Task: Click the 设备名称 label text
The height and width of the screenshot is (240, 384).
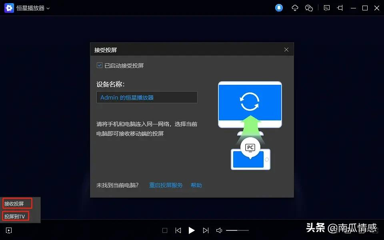Action: point(110,84)
